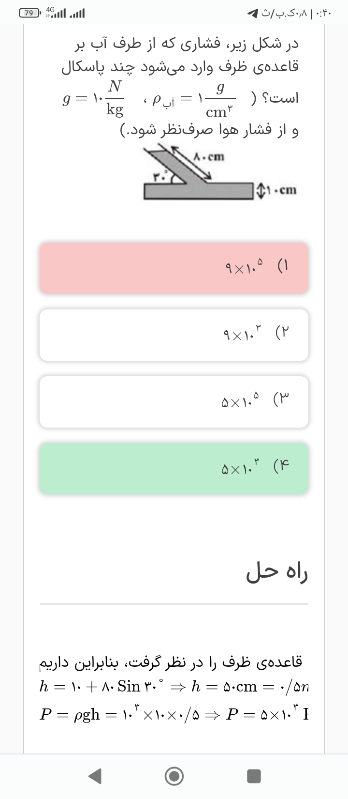Tap the ۸۰cm length label on diagram
This screenshot has height=799, width=348.
click(209, 156)
